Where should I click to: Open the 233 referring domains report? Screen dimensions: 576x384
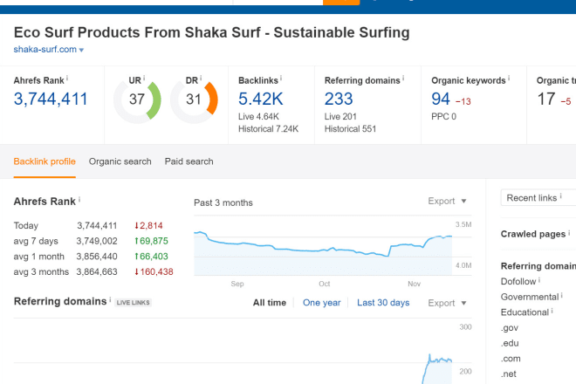pyautogui.click(x=339, y=99)
